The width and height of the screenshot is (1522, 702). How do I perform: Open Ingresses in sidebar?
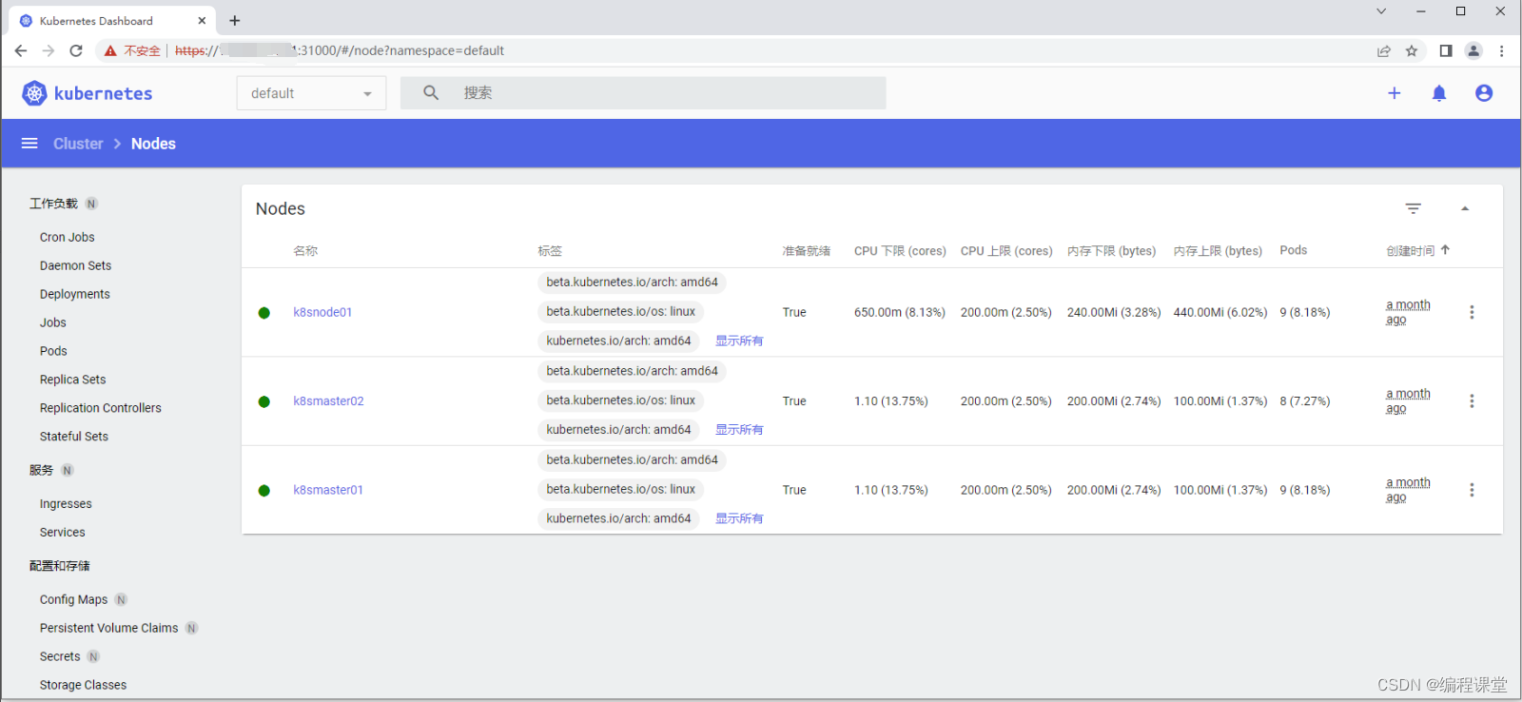[x=66, y=504]
